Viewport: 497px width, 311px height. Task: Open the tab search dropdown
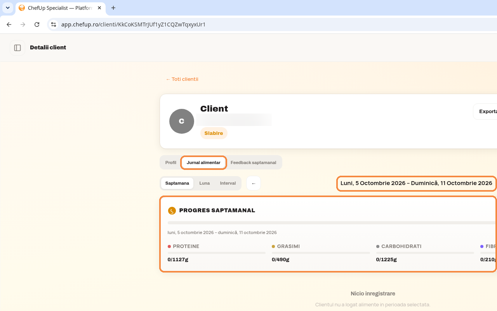(8, 8)
